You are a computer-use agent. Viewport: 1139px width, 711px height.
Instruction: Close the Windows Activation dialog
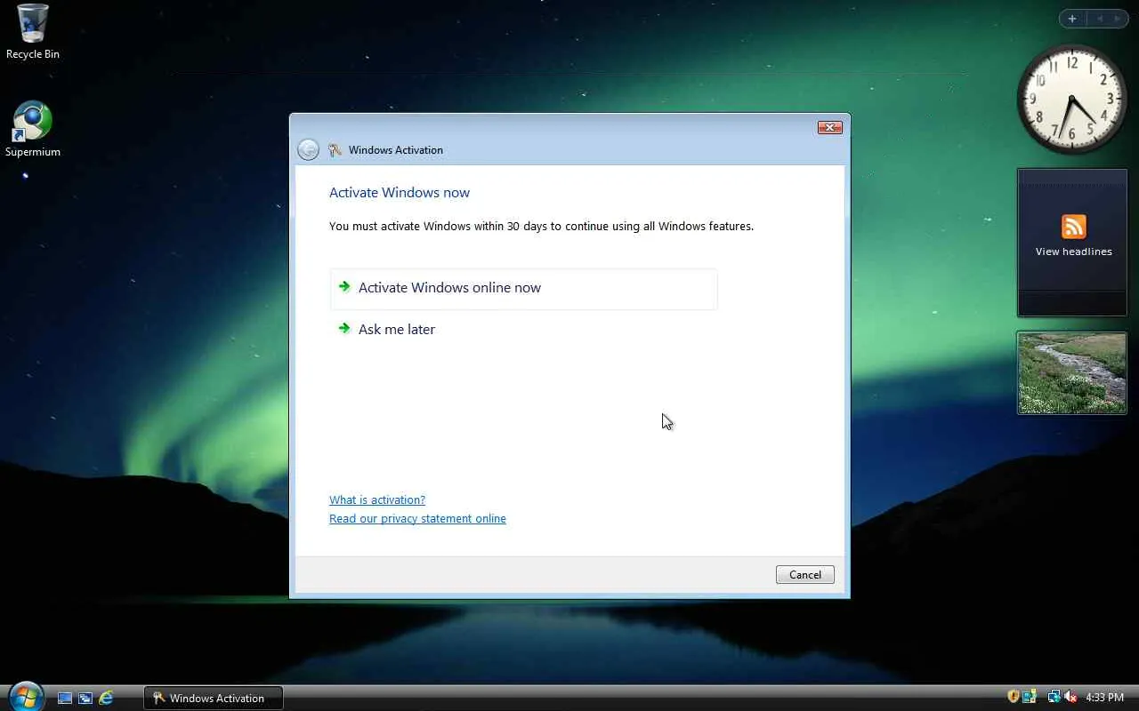(x=829, y=128)
